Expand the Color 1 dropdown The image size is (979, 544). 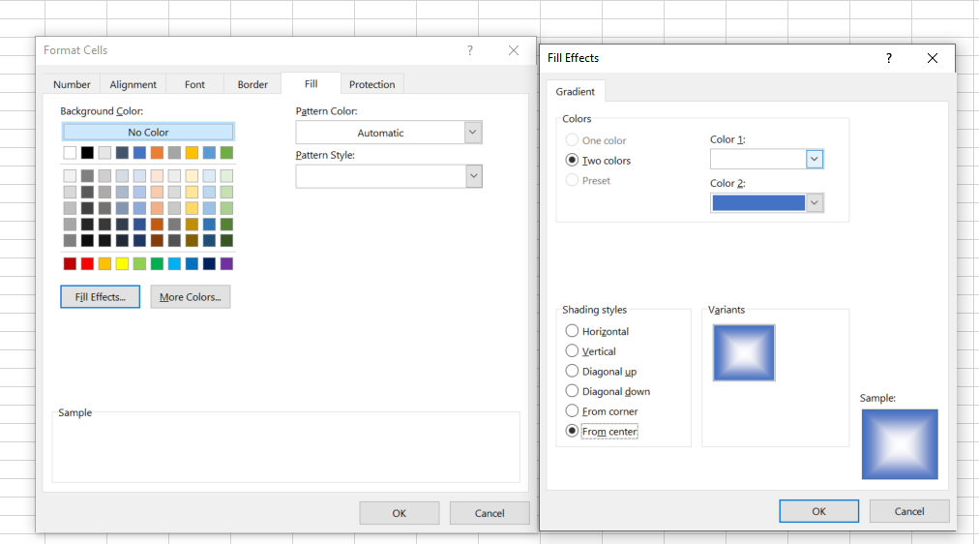click(x=814, y=159)
